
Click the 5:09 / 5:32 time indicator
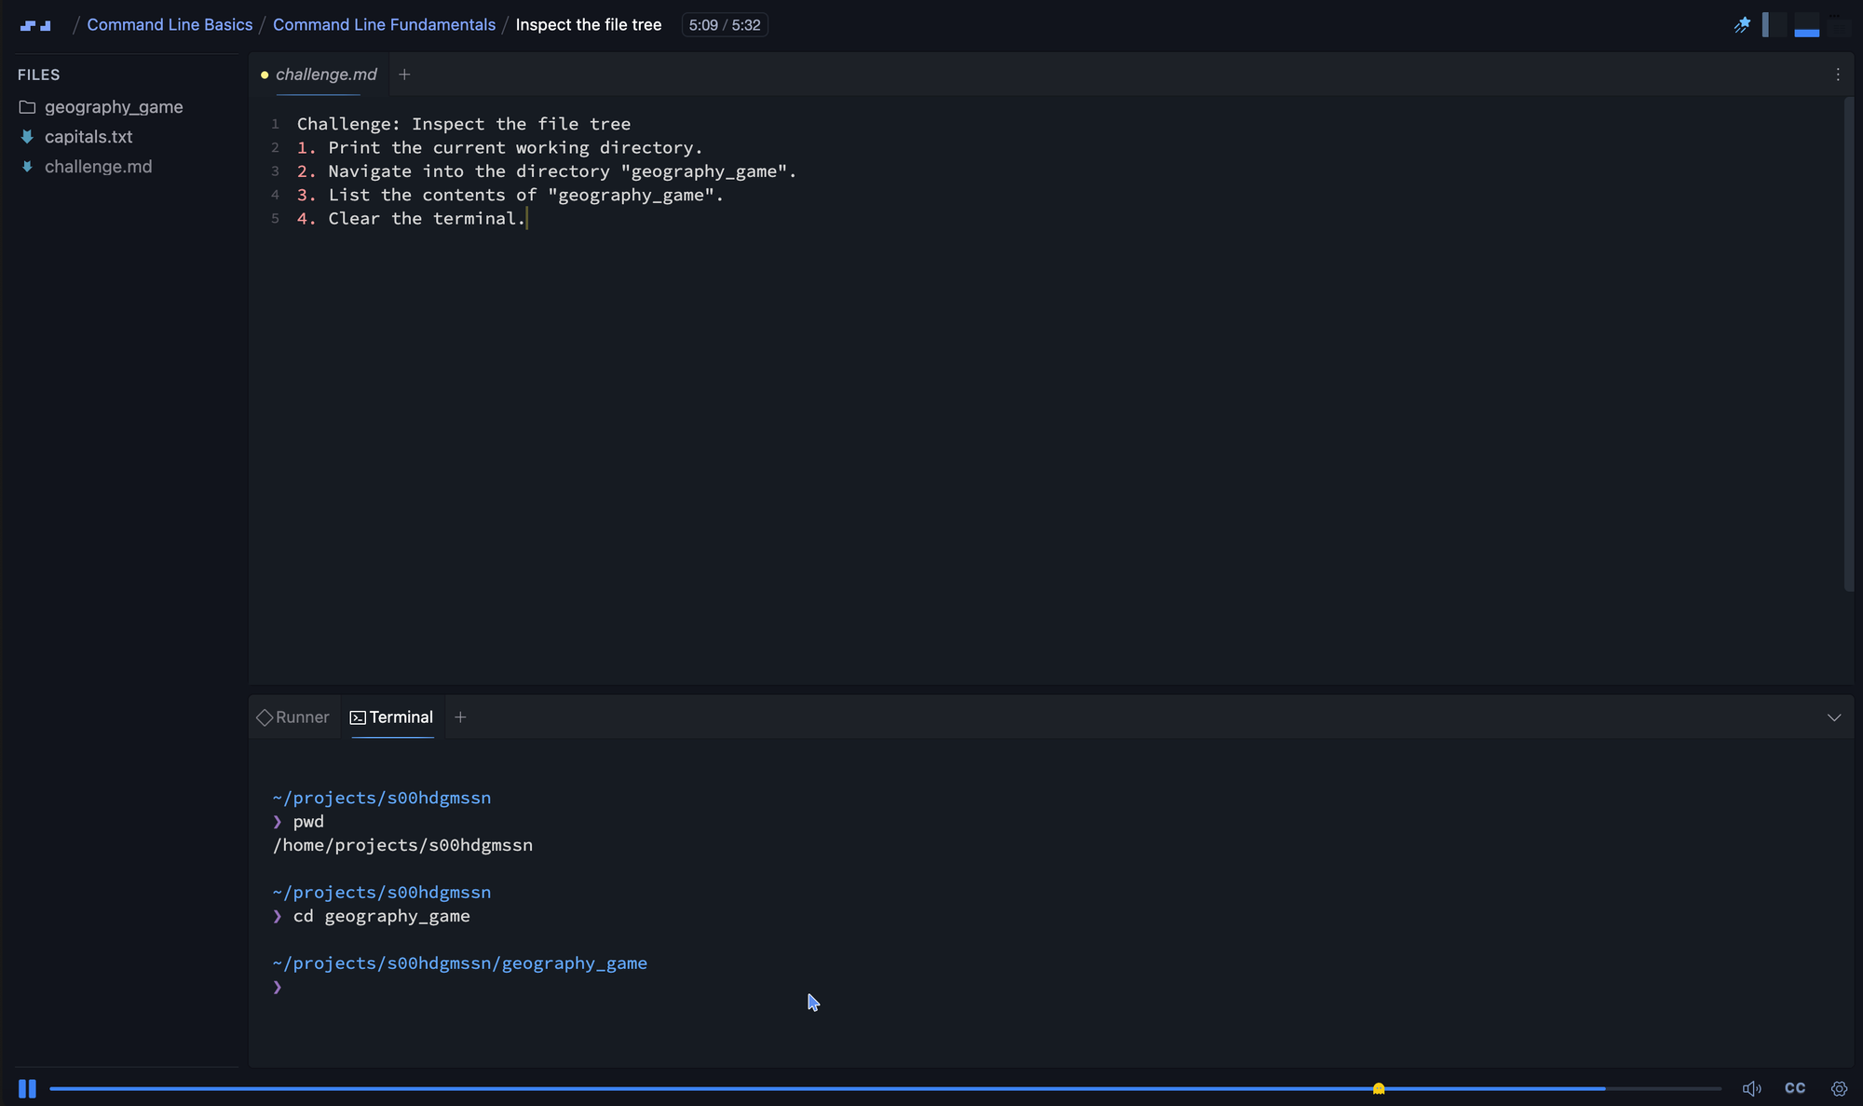[725, 25]
